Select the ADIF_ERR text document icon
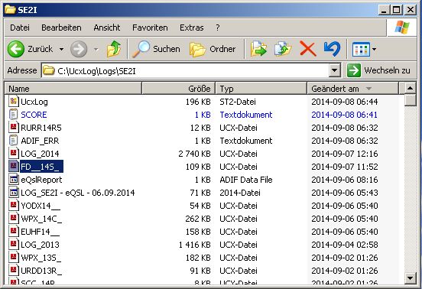Screen dimensions: 422x289 (x=14, y=141)
